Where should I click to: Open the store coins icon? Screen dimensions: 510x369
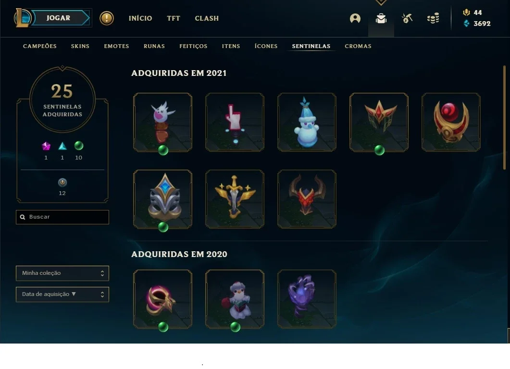[x=433, y=18]
